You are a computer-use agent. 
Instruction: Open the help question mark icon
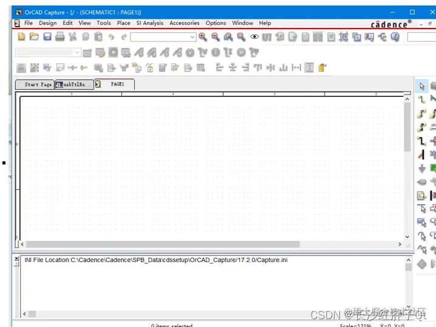(395, 36)
